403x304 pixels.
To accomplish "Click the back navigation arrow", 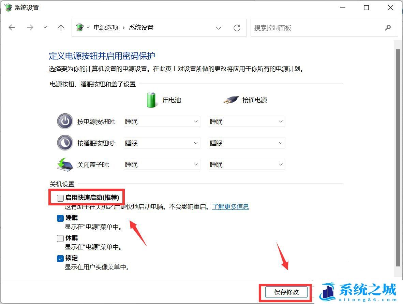I will pyautogui.click(x=12, y=28).
